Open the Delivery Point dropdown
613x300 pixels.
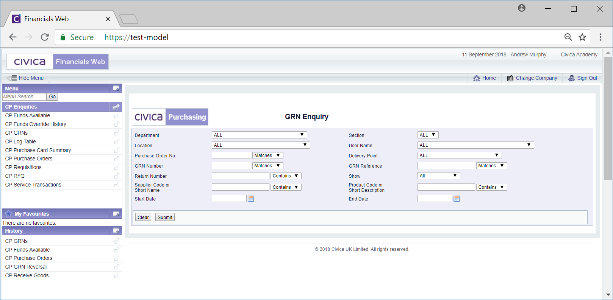tap(460, 155)
